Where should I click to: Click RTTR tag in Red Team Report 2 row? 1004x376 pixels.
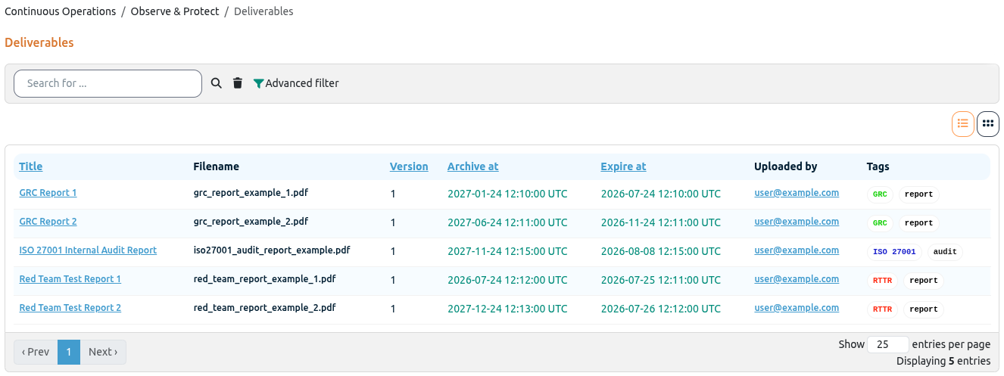click(x=882, y=309)
